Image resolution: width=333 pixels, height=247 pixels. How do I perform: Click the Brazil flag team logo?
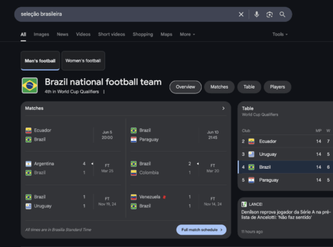tap(30, 86)
